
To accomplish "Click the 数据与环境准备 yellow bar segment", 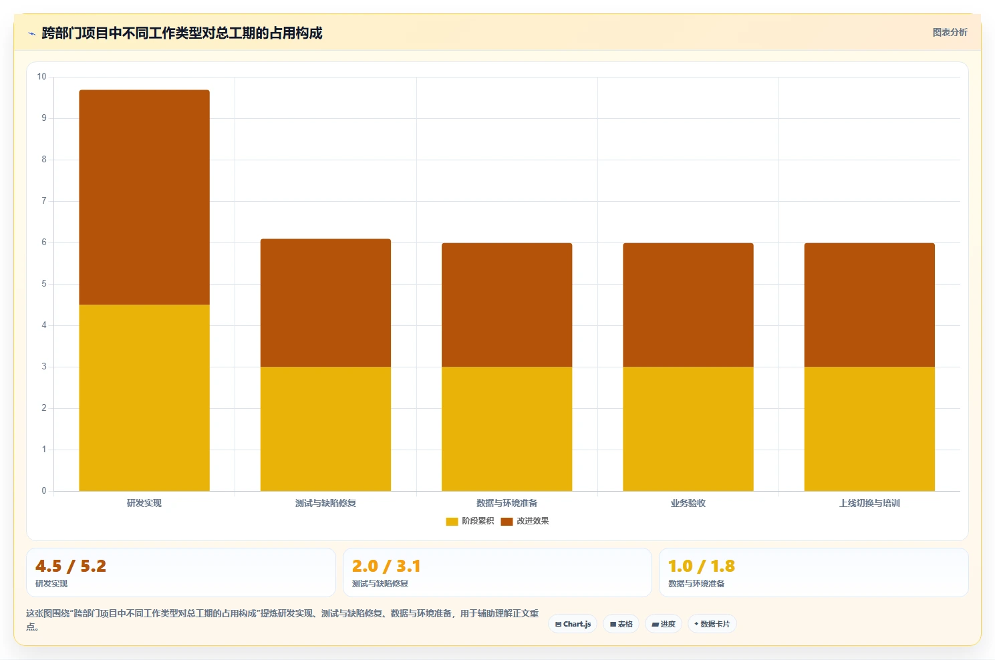I will (507, 429).
